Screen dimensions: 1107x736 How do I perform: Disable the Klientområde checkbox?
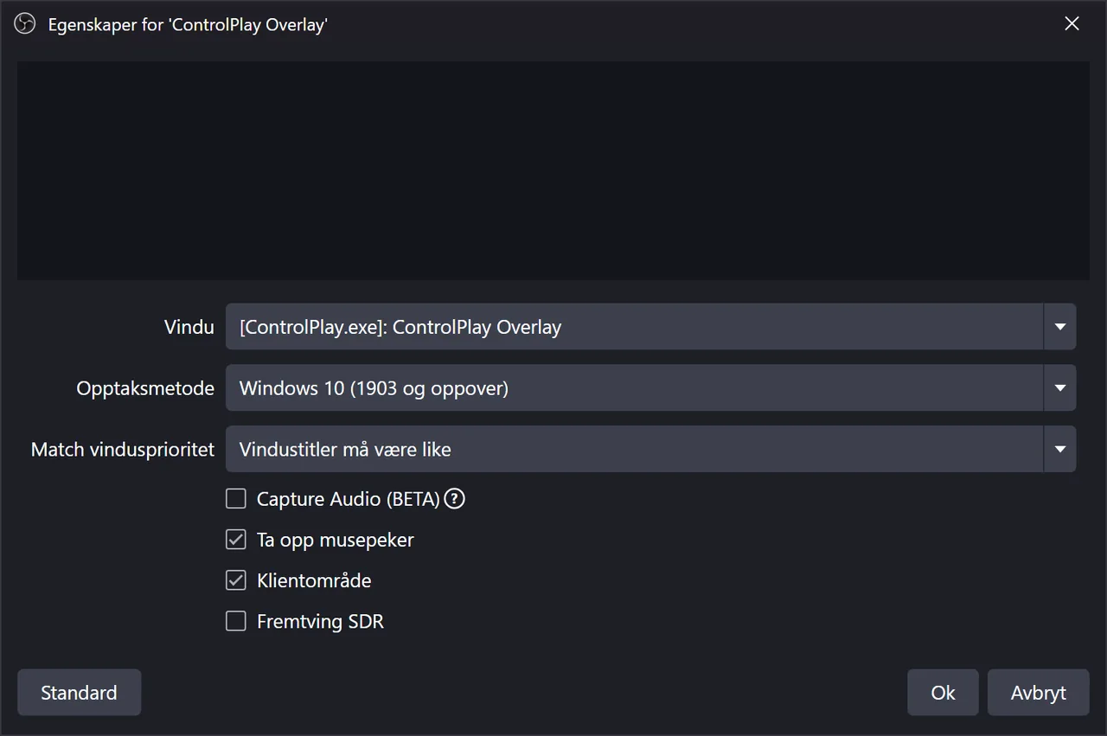coord(236,580)
